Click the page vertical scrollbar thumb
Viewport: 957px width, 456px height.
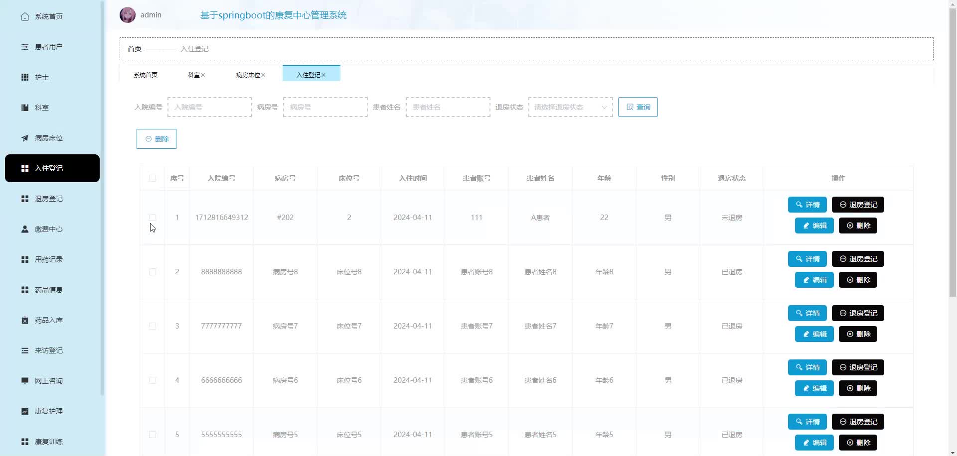tap(953, 152)
